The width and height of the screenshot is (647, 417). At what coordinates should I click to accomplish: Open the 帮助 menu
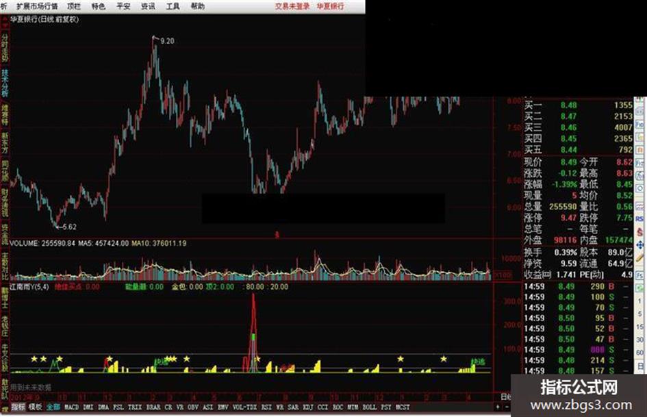pyautogui.click(x=197, y=6)
